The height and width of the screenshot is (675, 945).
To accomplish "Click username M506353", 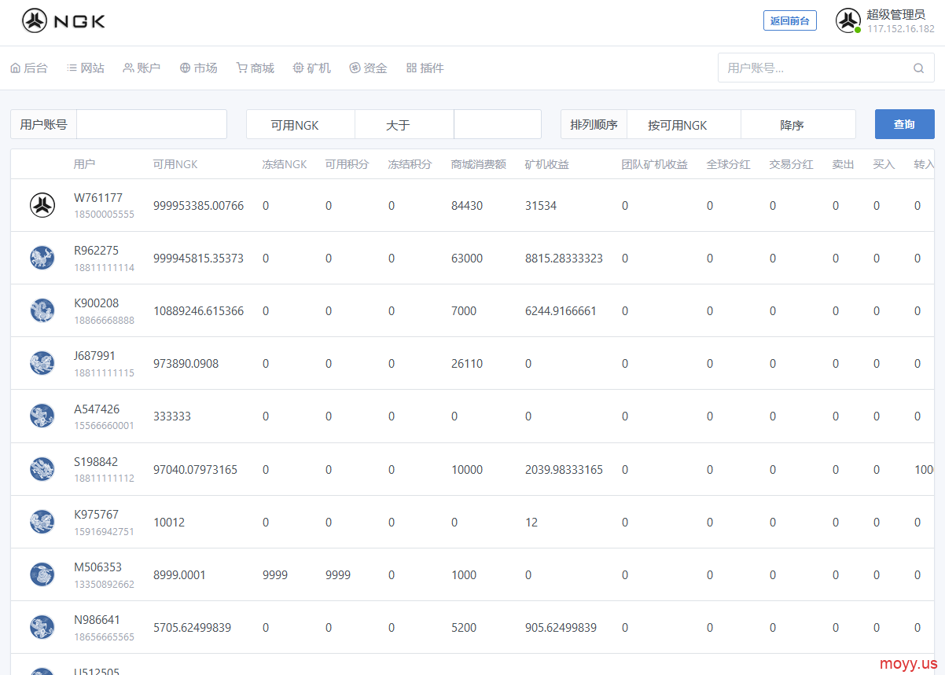I will pyautogui.click(x=97, y=567).
